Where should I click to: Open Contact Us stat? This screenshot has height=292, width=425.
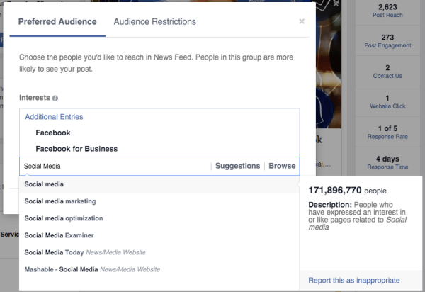tap(387, 72)
